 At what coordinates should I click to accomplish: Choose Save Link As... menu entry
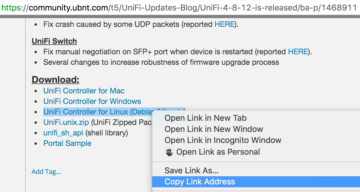(x=256, y=170)
